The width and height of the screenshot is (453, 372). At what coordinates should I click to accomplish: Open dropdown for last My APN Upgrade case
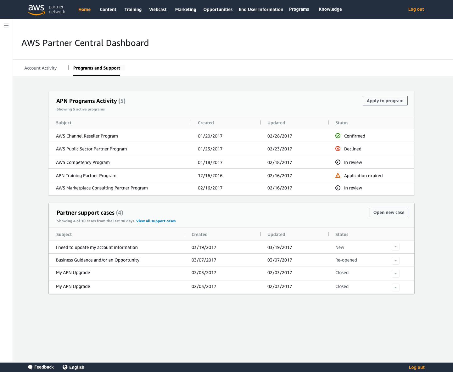395,287
